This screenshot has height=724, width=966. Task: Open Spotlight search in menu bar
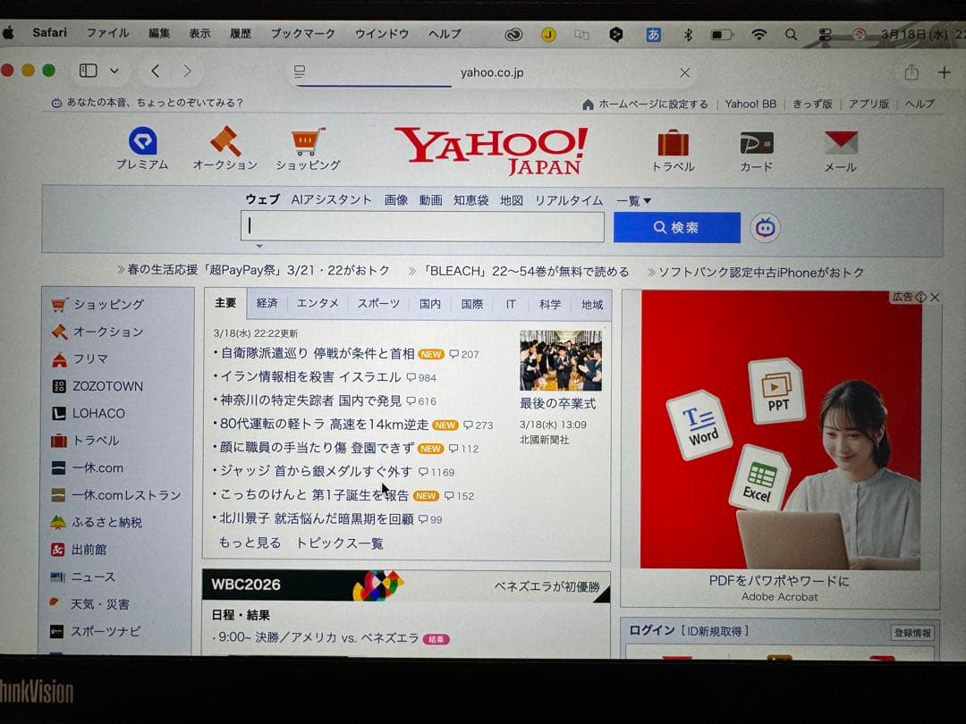(791, 35)
